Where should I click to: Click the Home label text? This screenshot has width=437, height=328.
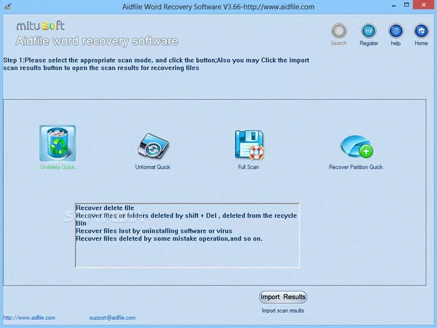click(421, 43)
